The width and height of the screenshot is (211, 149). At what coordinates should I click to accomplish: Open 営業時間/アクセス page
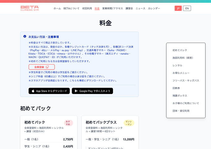tap(113, 8)
